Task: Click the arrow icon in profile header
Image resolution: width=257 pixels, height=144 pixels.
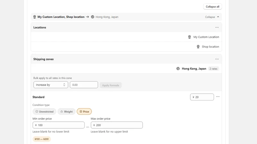Action: [x=87, y=17]
